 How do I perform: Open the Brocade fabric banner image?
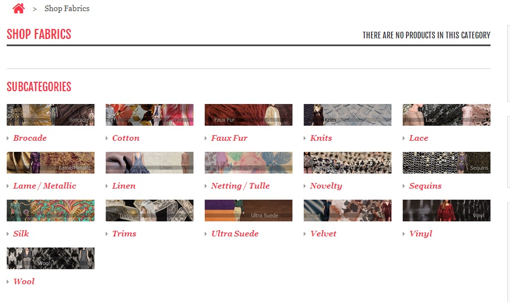click(51, 115)
